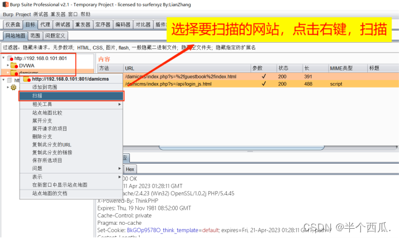The image size is (399, 238).
Task: Open the 问题 submenu arrow
Action: click(x=120, y=168)
